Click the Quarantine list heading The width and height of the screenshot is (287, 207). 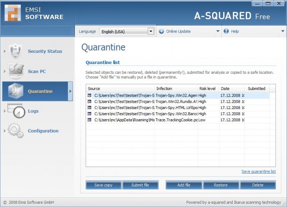coord(103,62)
